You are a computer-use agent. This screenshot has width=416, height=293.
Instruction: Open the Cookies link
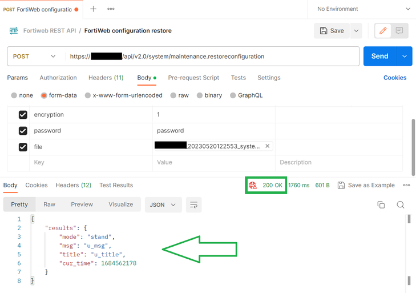[395, 78]
